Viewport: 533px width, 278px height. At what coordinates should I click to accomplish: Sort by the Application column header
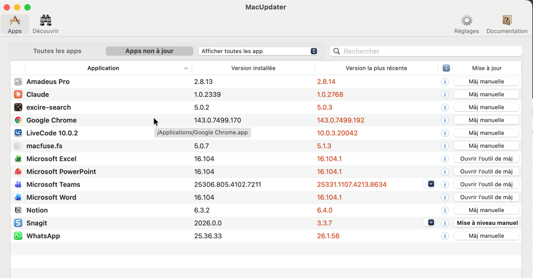click(103, 68)
